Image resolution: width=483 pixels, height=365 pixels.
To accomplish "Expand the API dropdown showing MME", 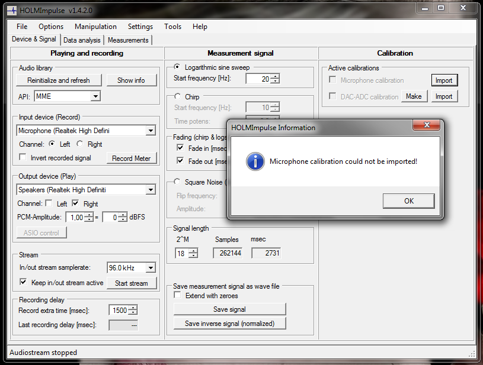I will (96, 96).
